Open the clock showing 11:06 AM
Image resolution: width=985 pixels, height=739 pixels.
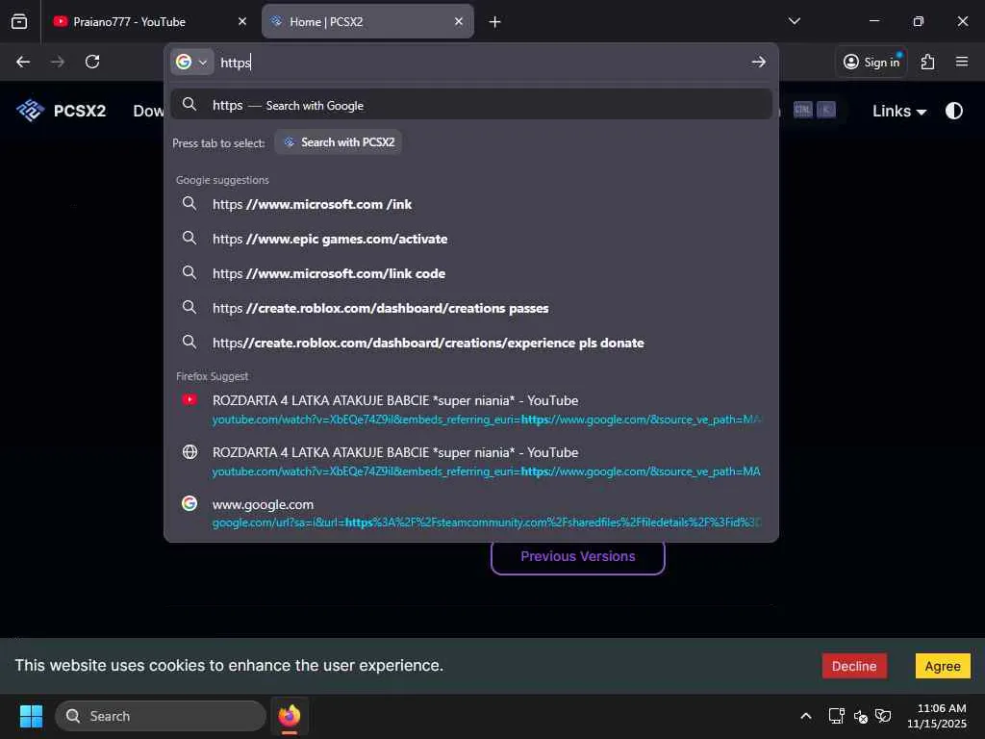pos(937,716)
